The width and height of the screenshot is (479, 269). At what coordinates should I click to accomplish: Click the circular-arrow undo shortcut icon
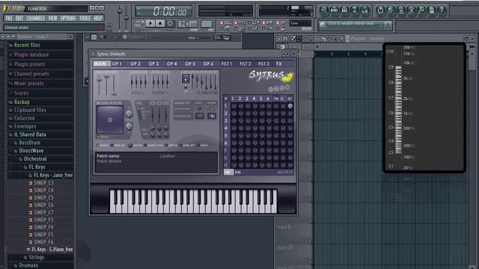click(380, 10)
